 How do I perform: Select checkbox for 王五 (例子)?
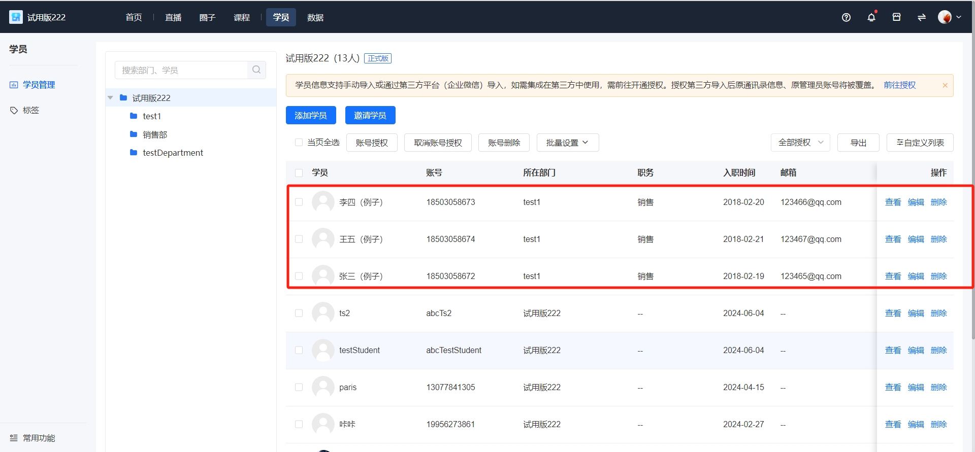pos(299,239)
